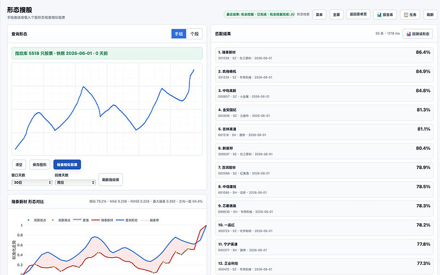
Task: Click the 81.3% similarity score
Action: tap(423, 110)
